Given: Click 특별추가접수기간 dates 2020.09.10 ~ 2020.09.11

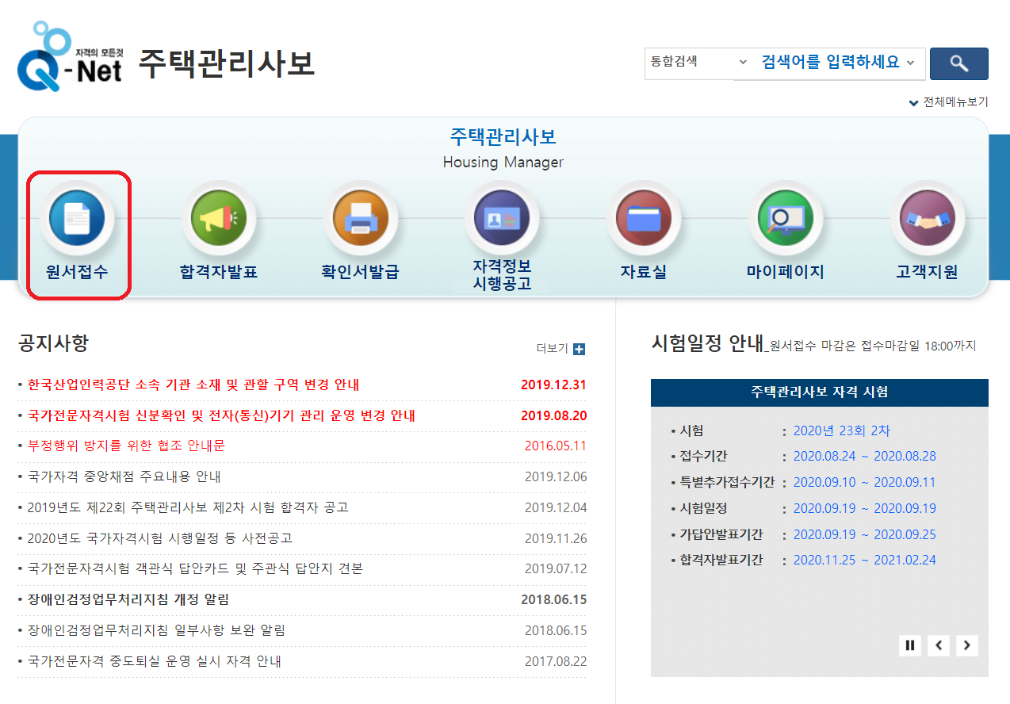Looking at the screenshot, I should pyautogui.click(x=865, y=482).
